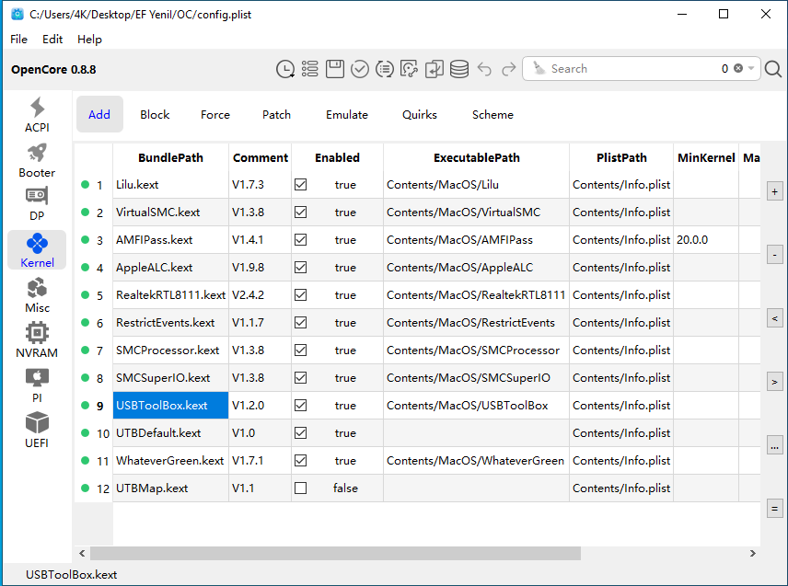788x586 pixels.
Task: Select Contents/MacOS/SMCProcessor cell
Action: click(477, 350)
